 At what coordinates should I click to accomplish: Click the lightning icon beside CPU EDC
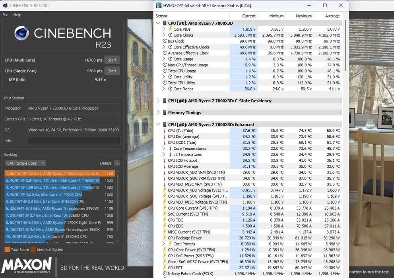(x=165, y=226)
